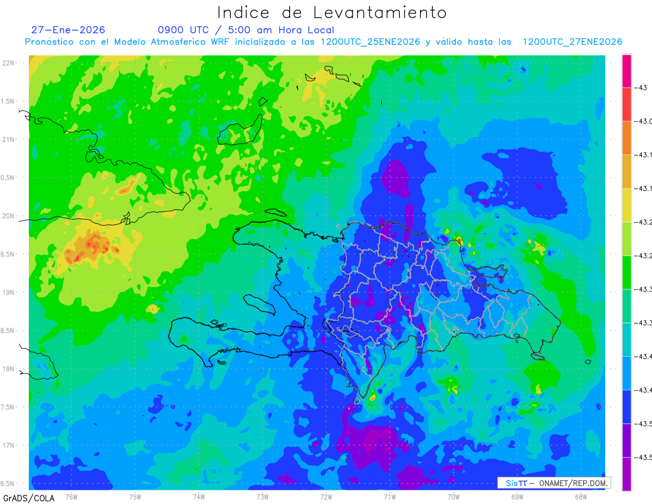Click the '1200UTC_27ENE2026' valid-until text

572,42
